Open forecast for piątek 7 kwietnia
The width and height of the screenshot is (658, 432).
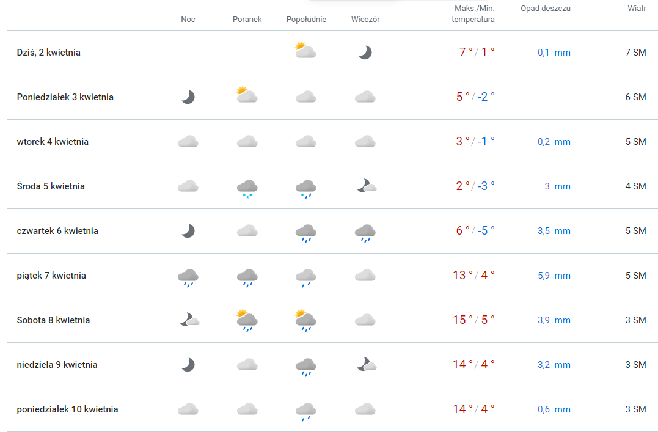click(332, 276)
